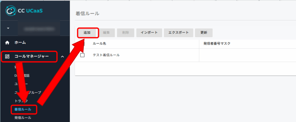Screen dimensions: 296x122
Task: Check the テスト着信ルール row checkbox
Action: (82, 55)
